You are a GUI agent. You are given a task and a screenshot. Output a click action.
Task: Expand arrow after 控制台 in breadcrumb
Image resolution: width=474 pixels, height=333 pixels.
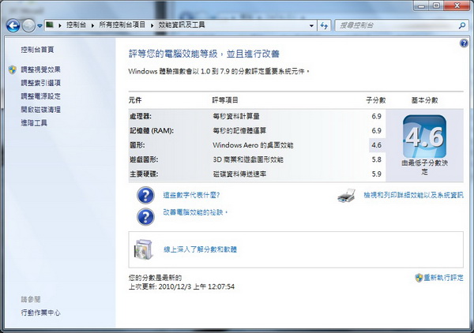(92, 25)
